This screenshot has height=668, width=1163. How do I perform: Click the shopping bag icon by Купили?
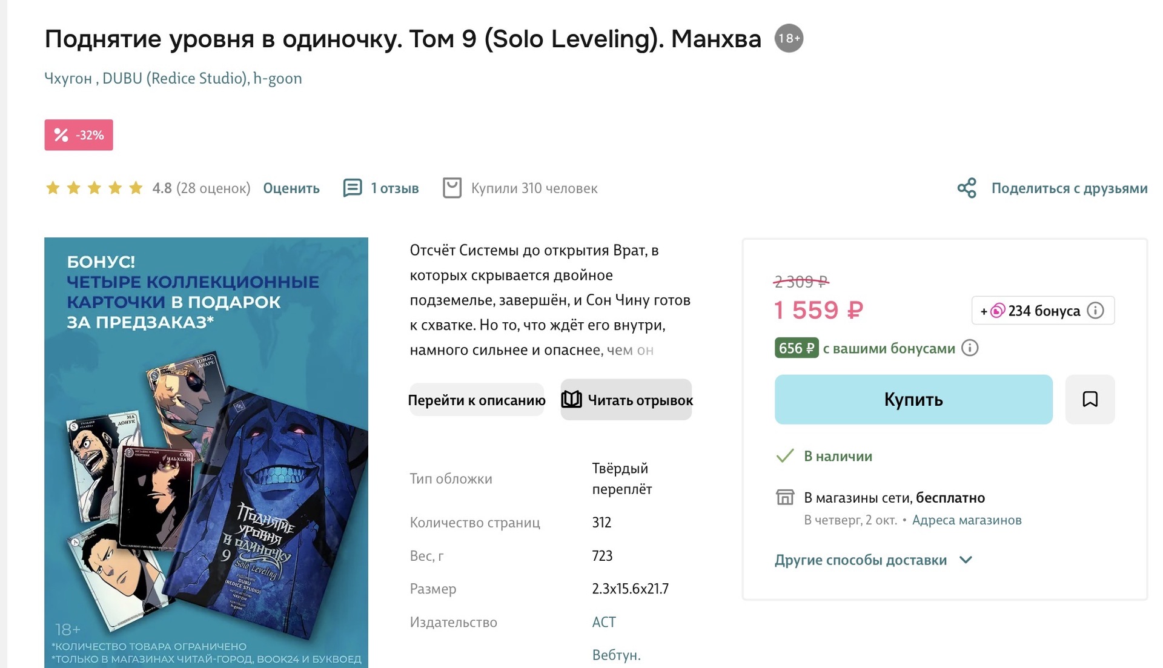click(x=452, y=188)
